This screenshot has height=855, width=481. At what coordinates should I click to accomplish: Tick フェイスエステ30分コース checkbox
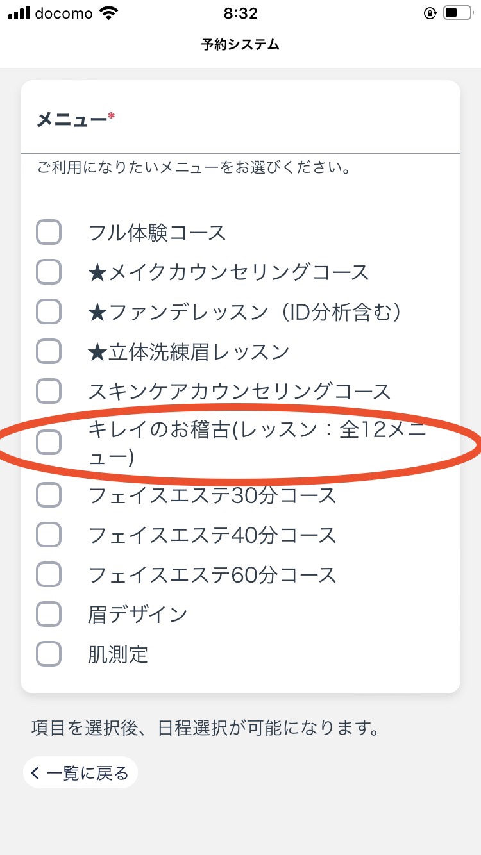(x=49, y=495)
